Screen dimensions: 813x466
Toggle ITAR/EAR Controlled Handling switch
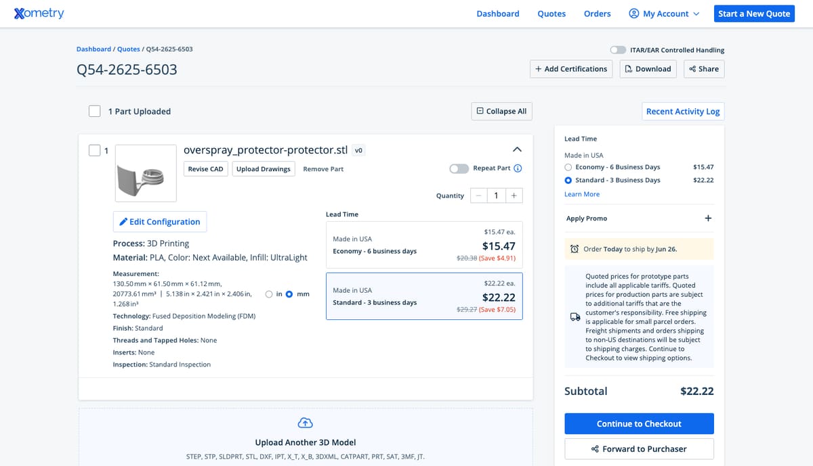(618, 50)
